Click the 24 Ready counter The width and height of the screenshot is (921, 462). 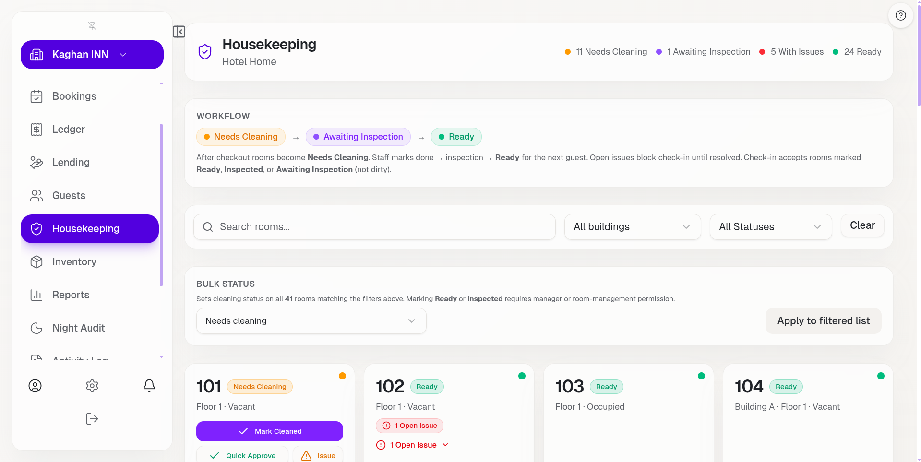[x=857, y=52]
